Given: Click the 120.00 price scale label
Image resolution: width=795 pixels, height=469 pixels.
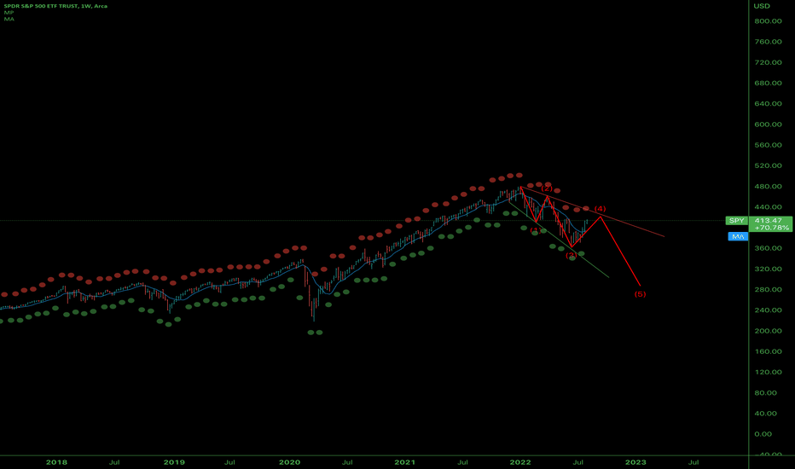Looking at the screenshot, I should pyautogui.click(x=768, y=372).
